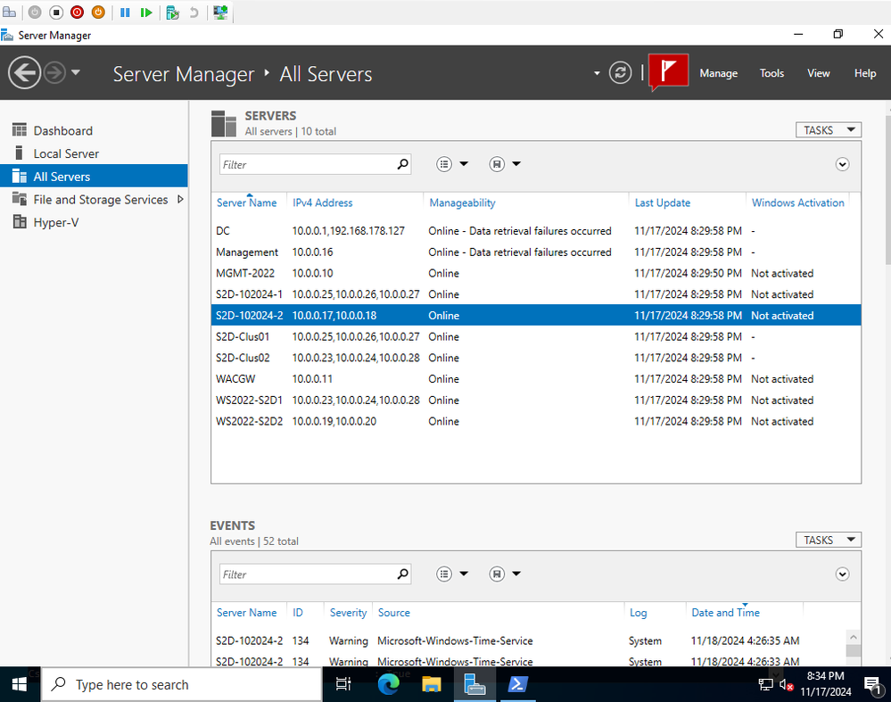Viewport: 891px width, 702px height.
Task: Open the Servers criteria list icon
Action: (x=444, y=164)
